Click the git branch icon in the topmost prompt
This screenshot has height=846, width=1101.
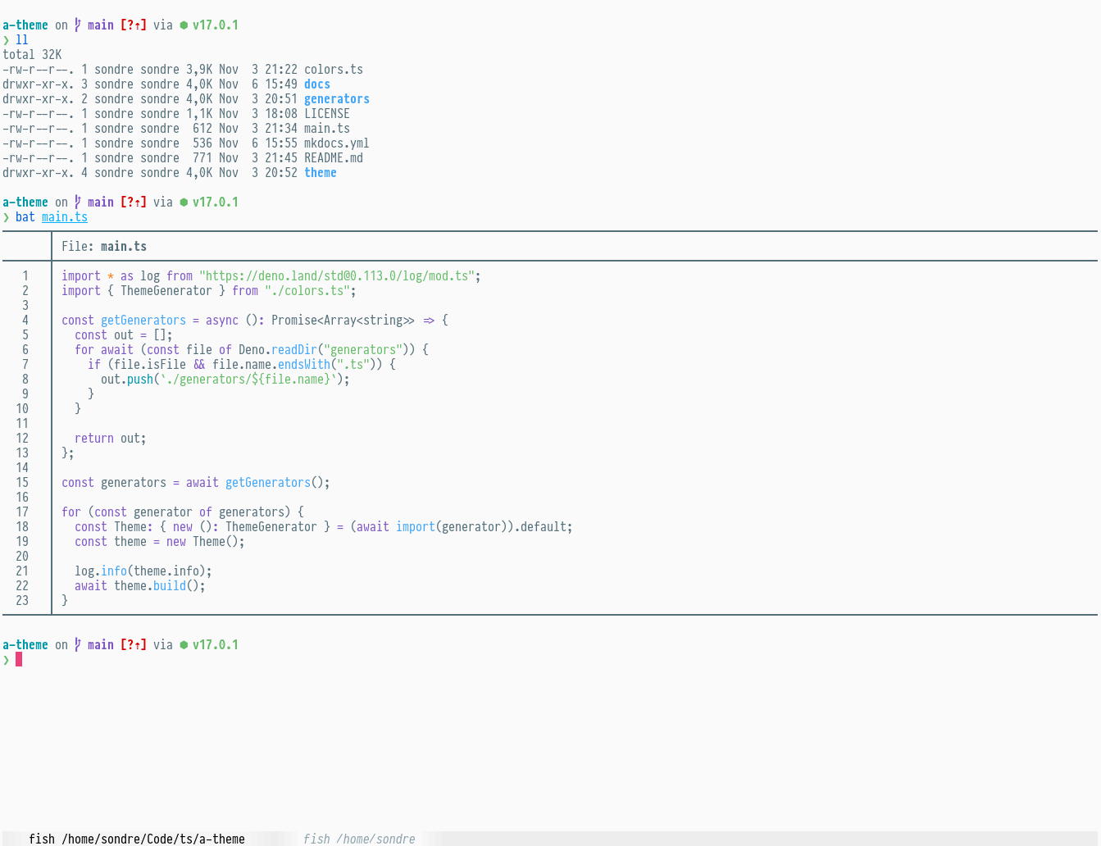(x=78, y=25)
